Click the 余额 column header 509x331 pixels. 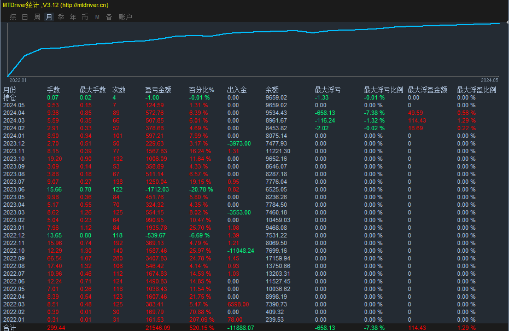click(272, 90)
